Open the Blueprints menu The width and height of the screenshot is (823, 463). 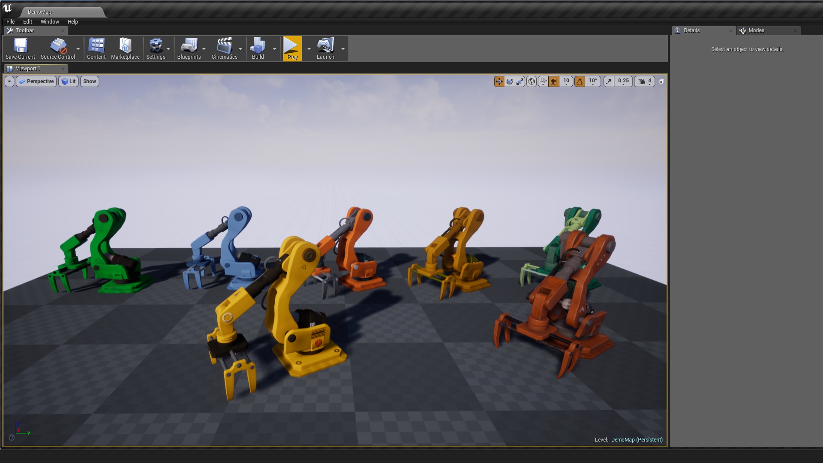(190, 48)
